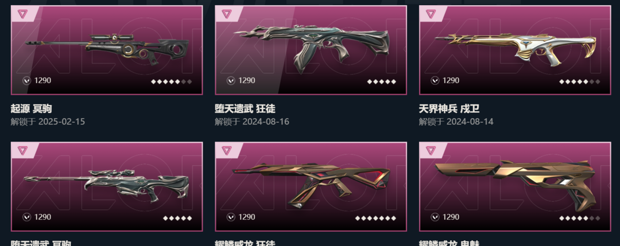Select the bronze and red rifle skin image

coord(312,185)
